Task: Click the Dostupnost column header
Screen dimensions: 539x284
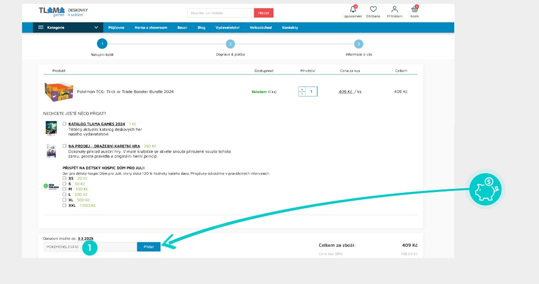Action: pyautogui.click(x=264, y=71)
